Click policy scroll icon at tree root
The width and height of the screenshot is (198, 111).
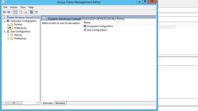[4, 17]
